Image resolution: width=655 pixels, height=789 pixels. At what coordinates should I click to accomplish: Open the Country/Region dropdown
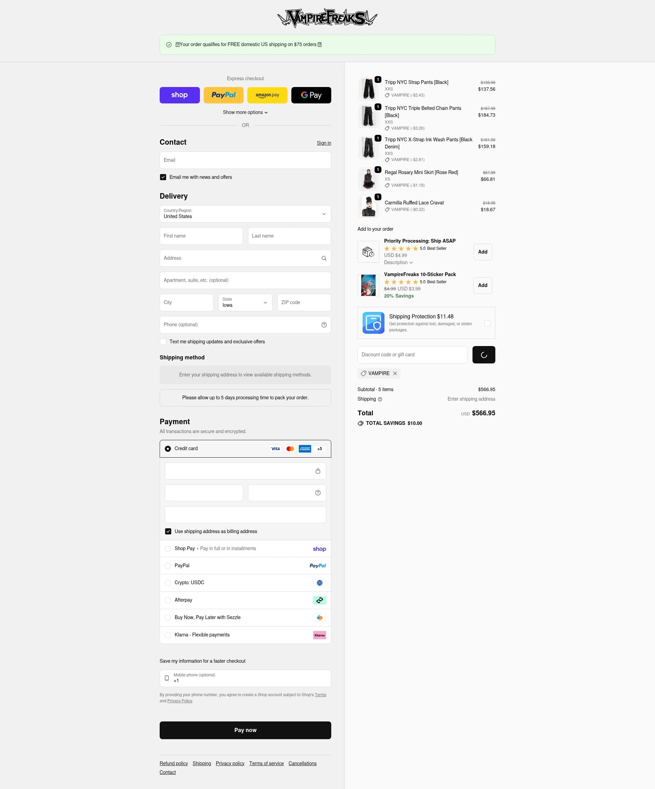[x=245, y=214]
